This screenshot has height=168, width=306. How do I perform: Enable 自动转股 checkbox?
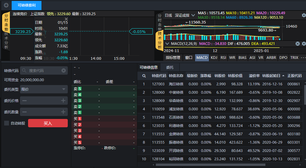[x=7, y=123]
